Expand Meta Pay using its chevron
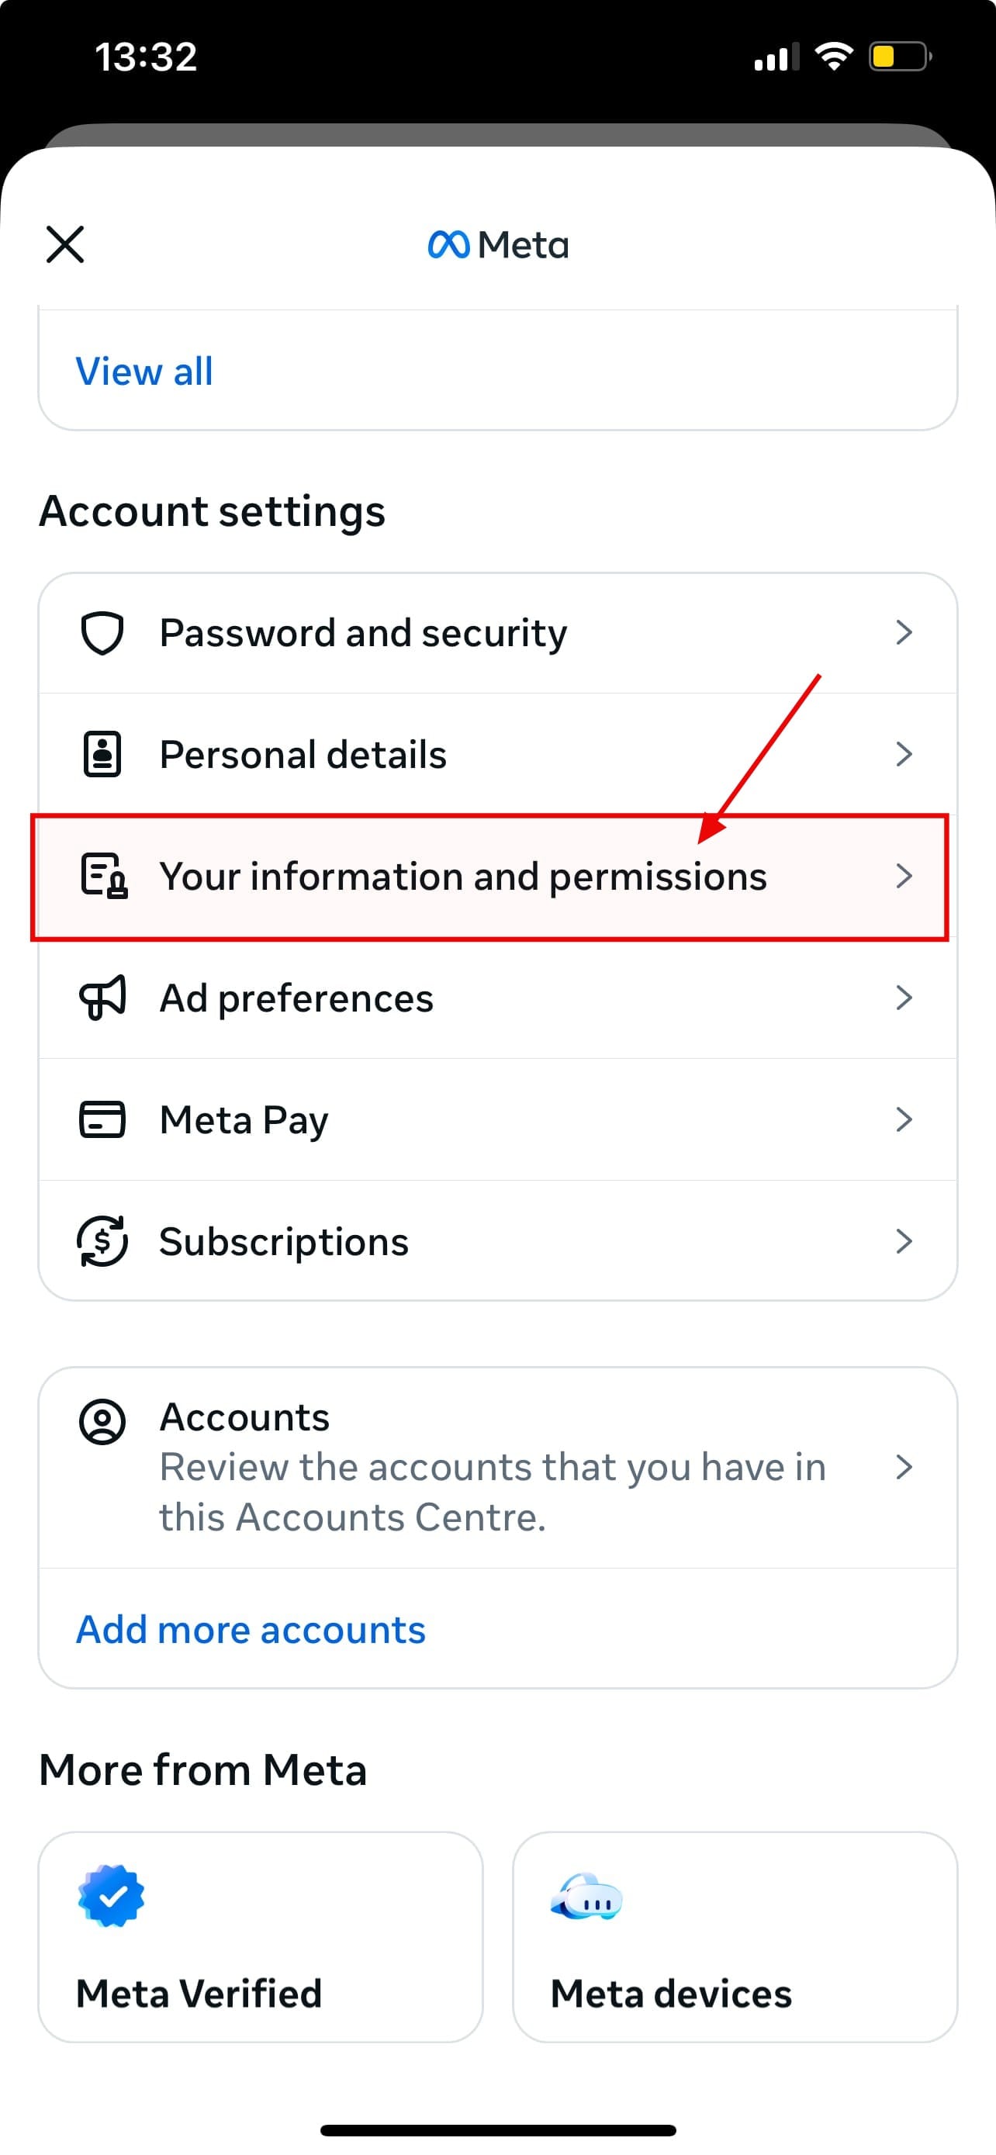Viewport: 996px width, 2155px height. [x=903, y=1119]
